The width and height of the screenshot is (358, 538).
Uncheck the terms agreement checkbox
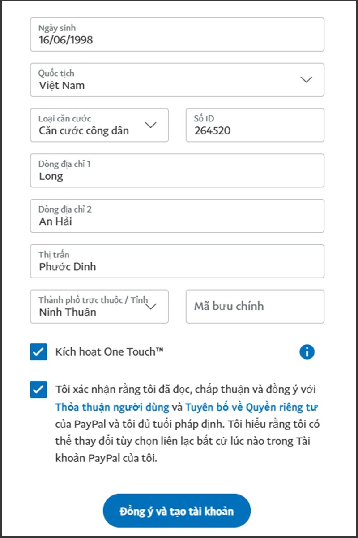pyautogui.click(x=38, y=390)
